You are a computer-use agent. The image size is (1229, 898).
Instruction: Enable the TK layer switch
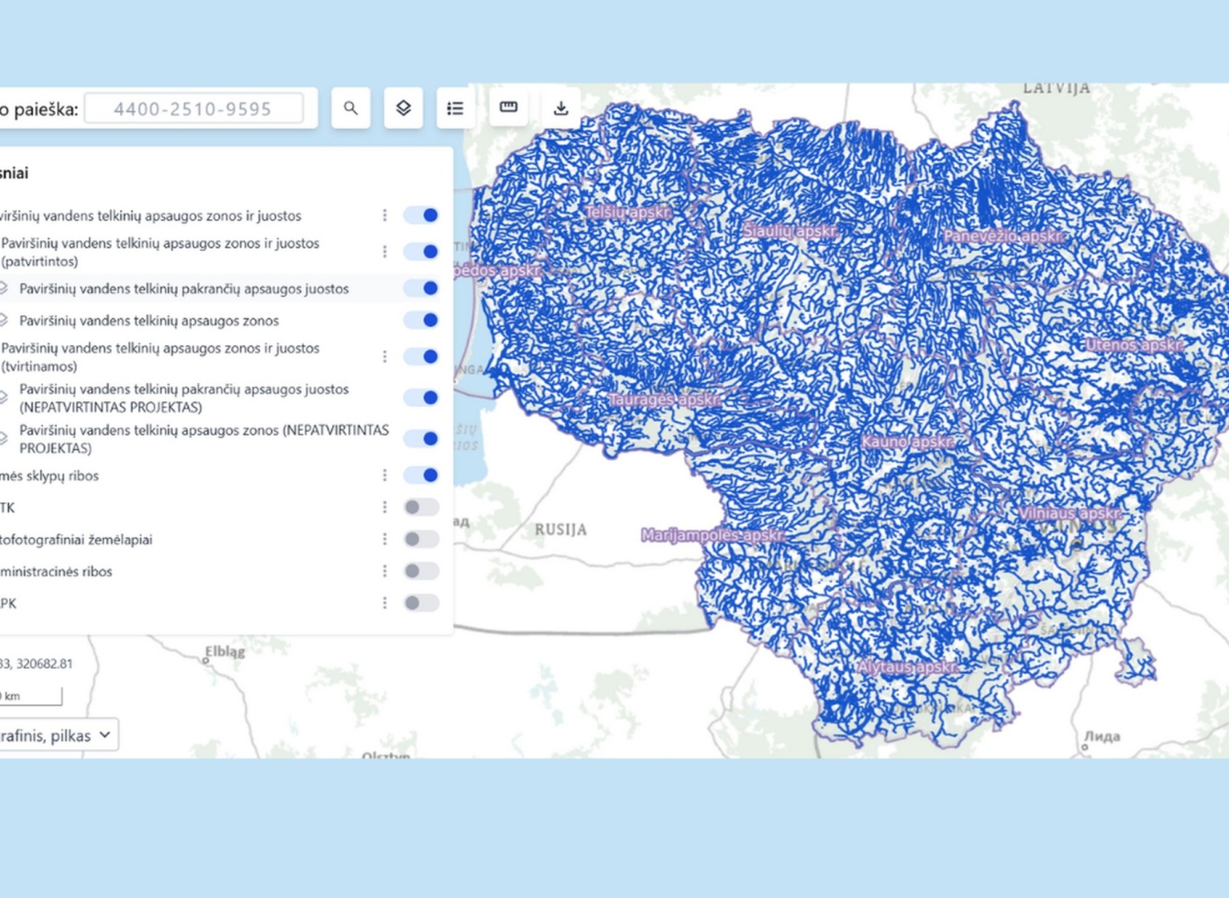click(x=421, y=508)
